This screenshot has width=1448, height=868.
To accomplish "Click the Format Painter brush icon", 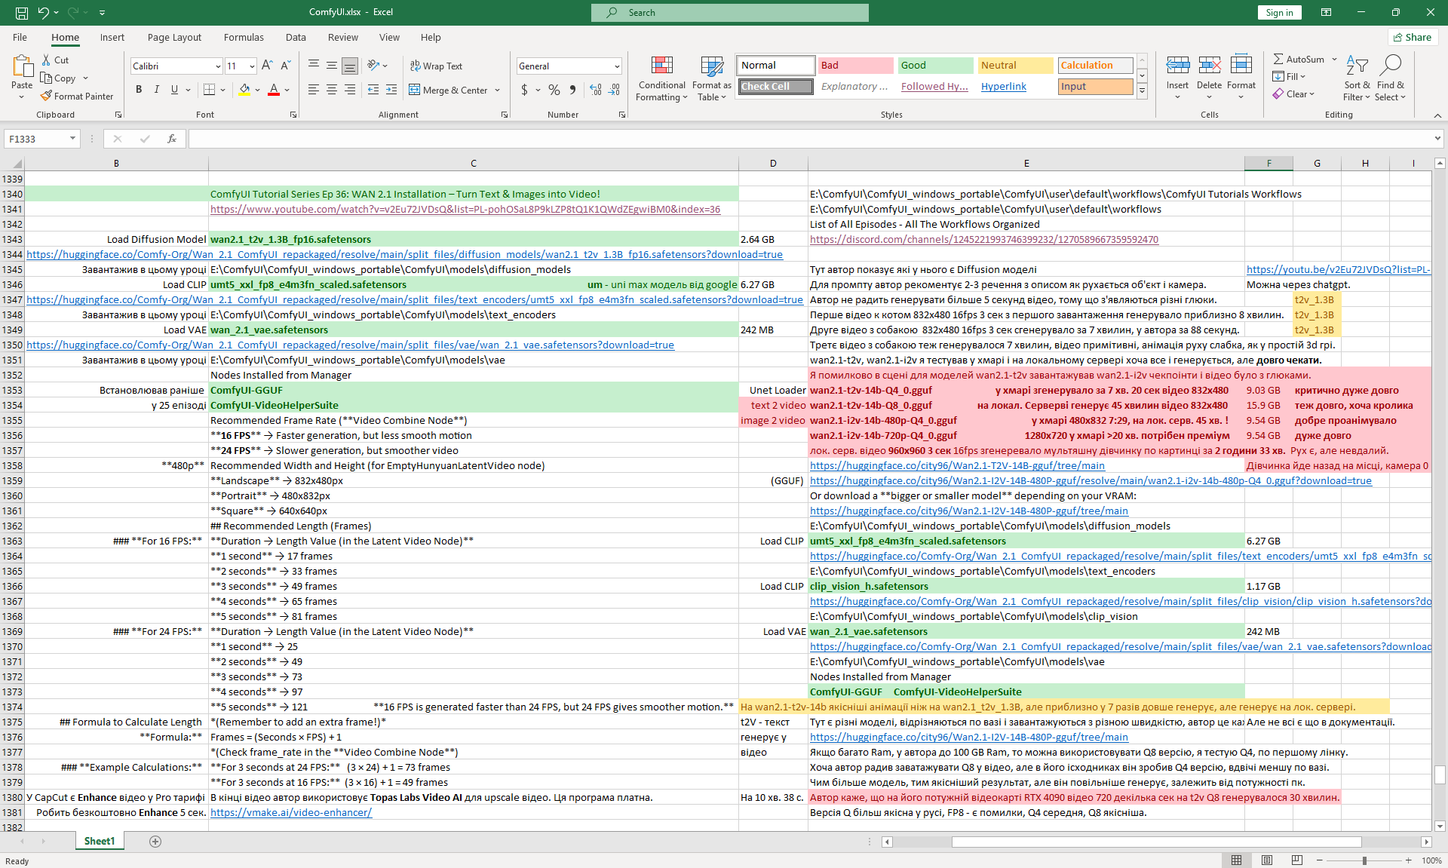I will 46,97.
